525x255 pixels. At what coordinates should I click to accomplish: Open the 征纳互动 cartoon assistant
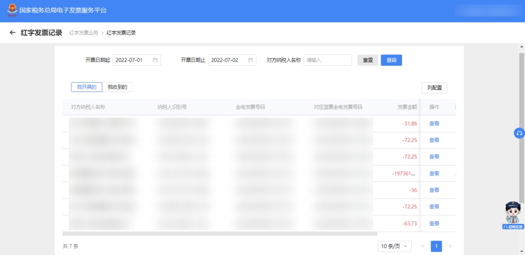click(x=513, y=215)
